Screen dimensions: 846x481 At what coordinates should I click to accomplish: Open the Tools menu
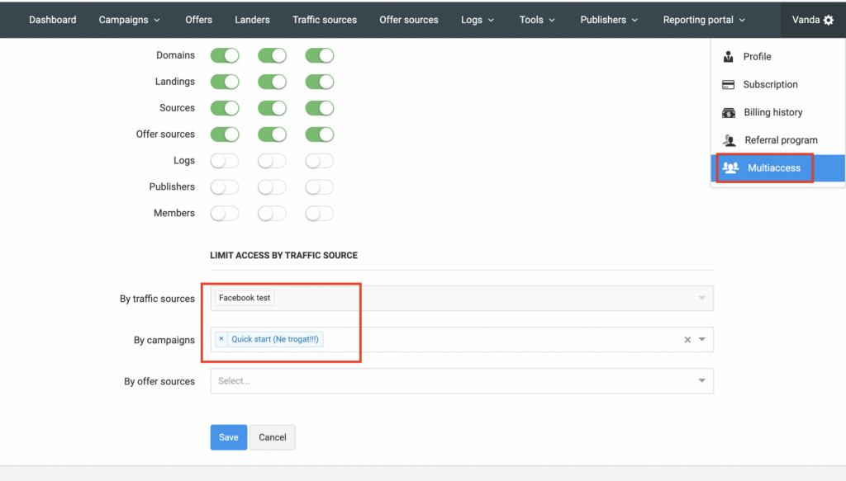tap(536, 19)
